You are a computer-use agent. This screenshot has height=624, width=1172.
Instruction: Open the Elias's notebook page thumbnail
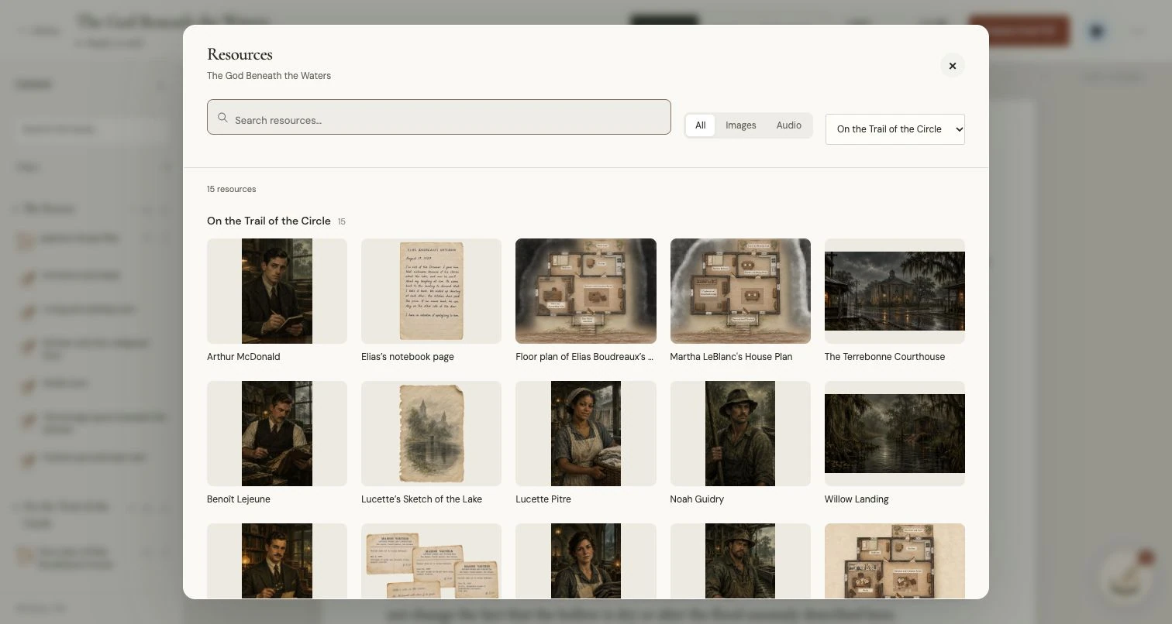coord(431,291)
